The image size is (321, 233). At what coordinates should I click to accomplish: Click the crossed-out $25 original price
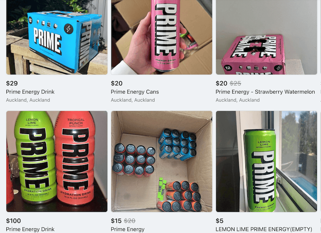pos(235,83)
